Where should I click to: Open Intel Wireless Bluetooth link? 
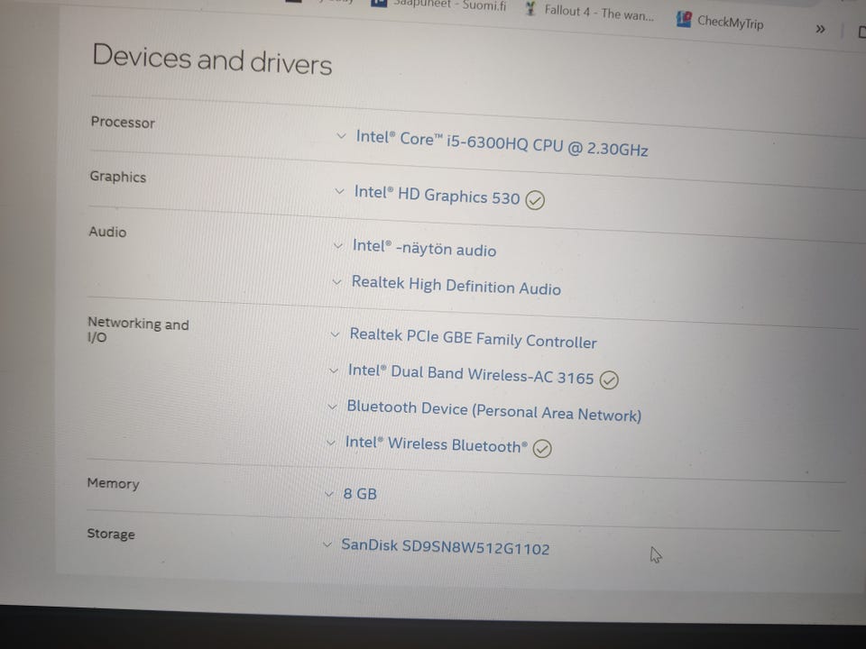tap(437, 444)
